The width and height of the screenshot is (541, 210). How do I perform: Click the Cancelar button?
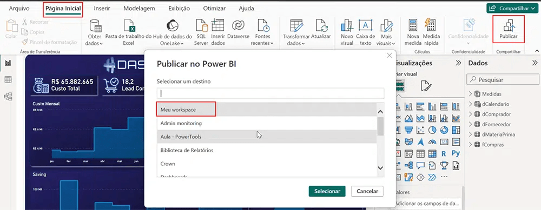[x=367, y=191]
